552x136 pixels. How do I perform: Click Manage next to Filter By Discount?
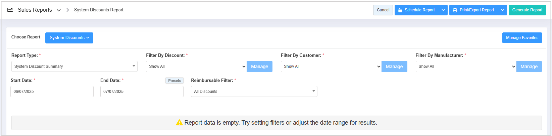[259, 66]
